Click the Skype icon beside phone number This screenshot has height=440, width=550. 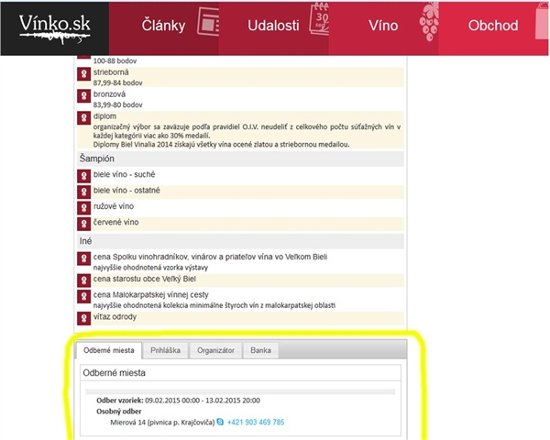[220, 422]
